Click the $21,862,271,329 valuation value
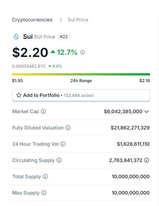This screenshot has width=159, height=206. (130, 128)
